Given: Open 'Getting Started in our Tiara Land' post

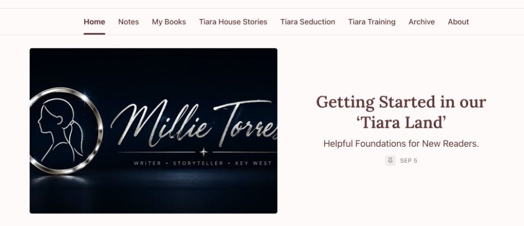Looking at the screenshot, I should (401, 112).
